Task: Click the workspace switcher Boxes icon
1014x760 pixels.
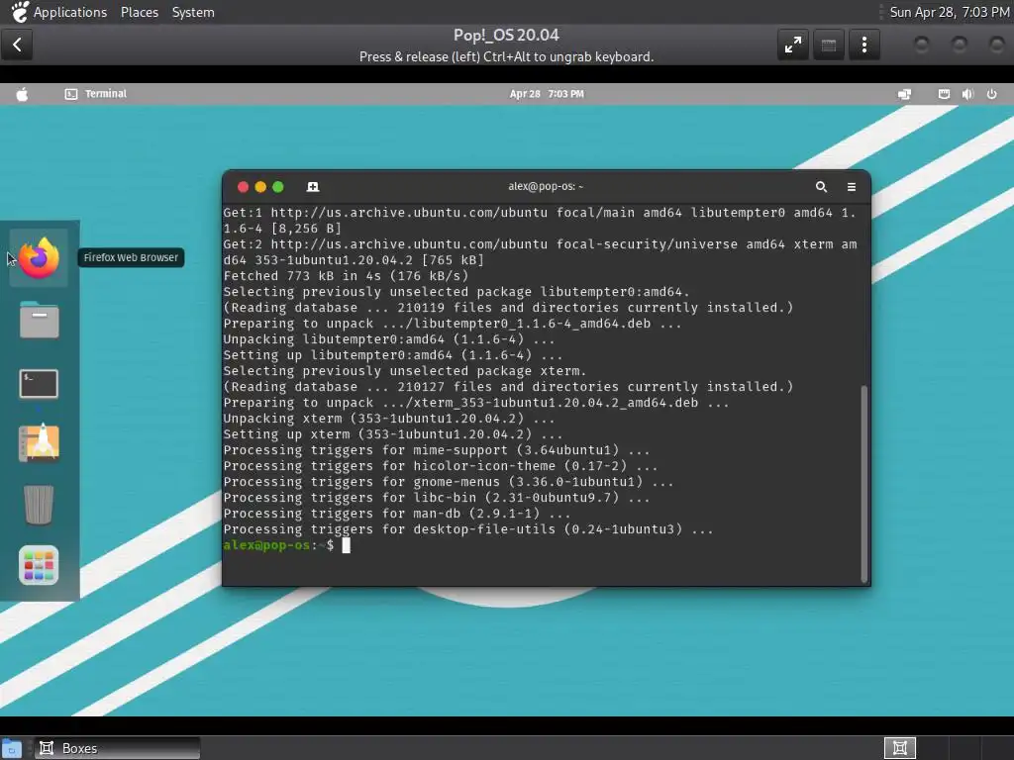Action: point(899,748)
